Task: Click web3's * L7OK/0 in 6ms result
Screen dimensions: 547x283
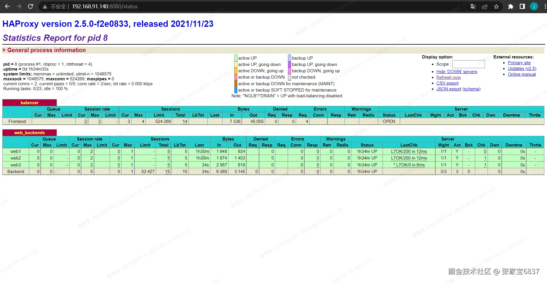Action: click(409, 165)
